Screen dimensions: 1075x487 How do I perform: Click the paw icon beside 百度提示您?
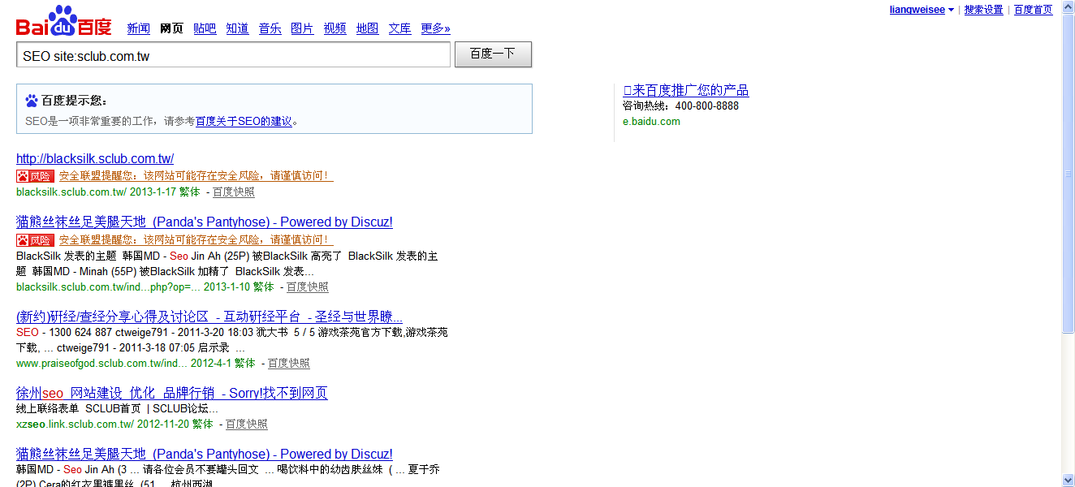pyautogui.click(x=32, y=101)
